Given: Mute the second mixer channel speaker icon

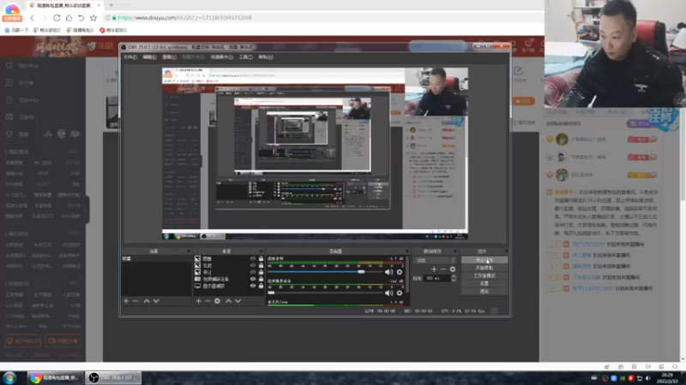Looking at the screenshot, I should point(388,293).
